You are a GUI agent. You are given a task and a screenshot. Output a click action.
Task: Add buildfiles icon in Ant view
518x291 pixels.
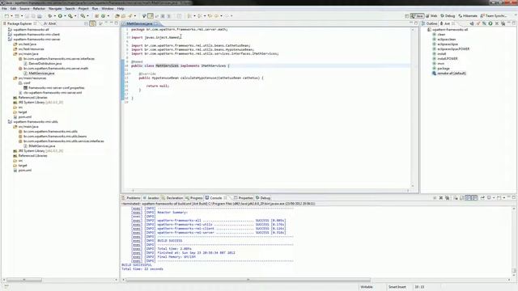[x=472, y=23]
